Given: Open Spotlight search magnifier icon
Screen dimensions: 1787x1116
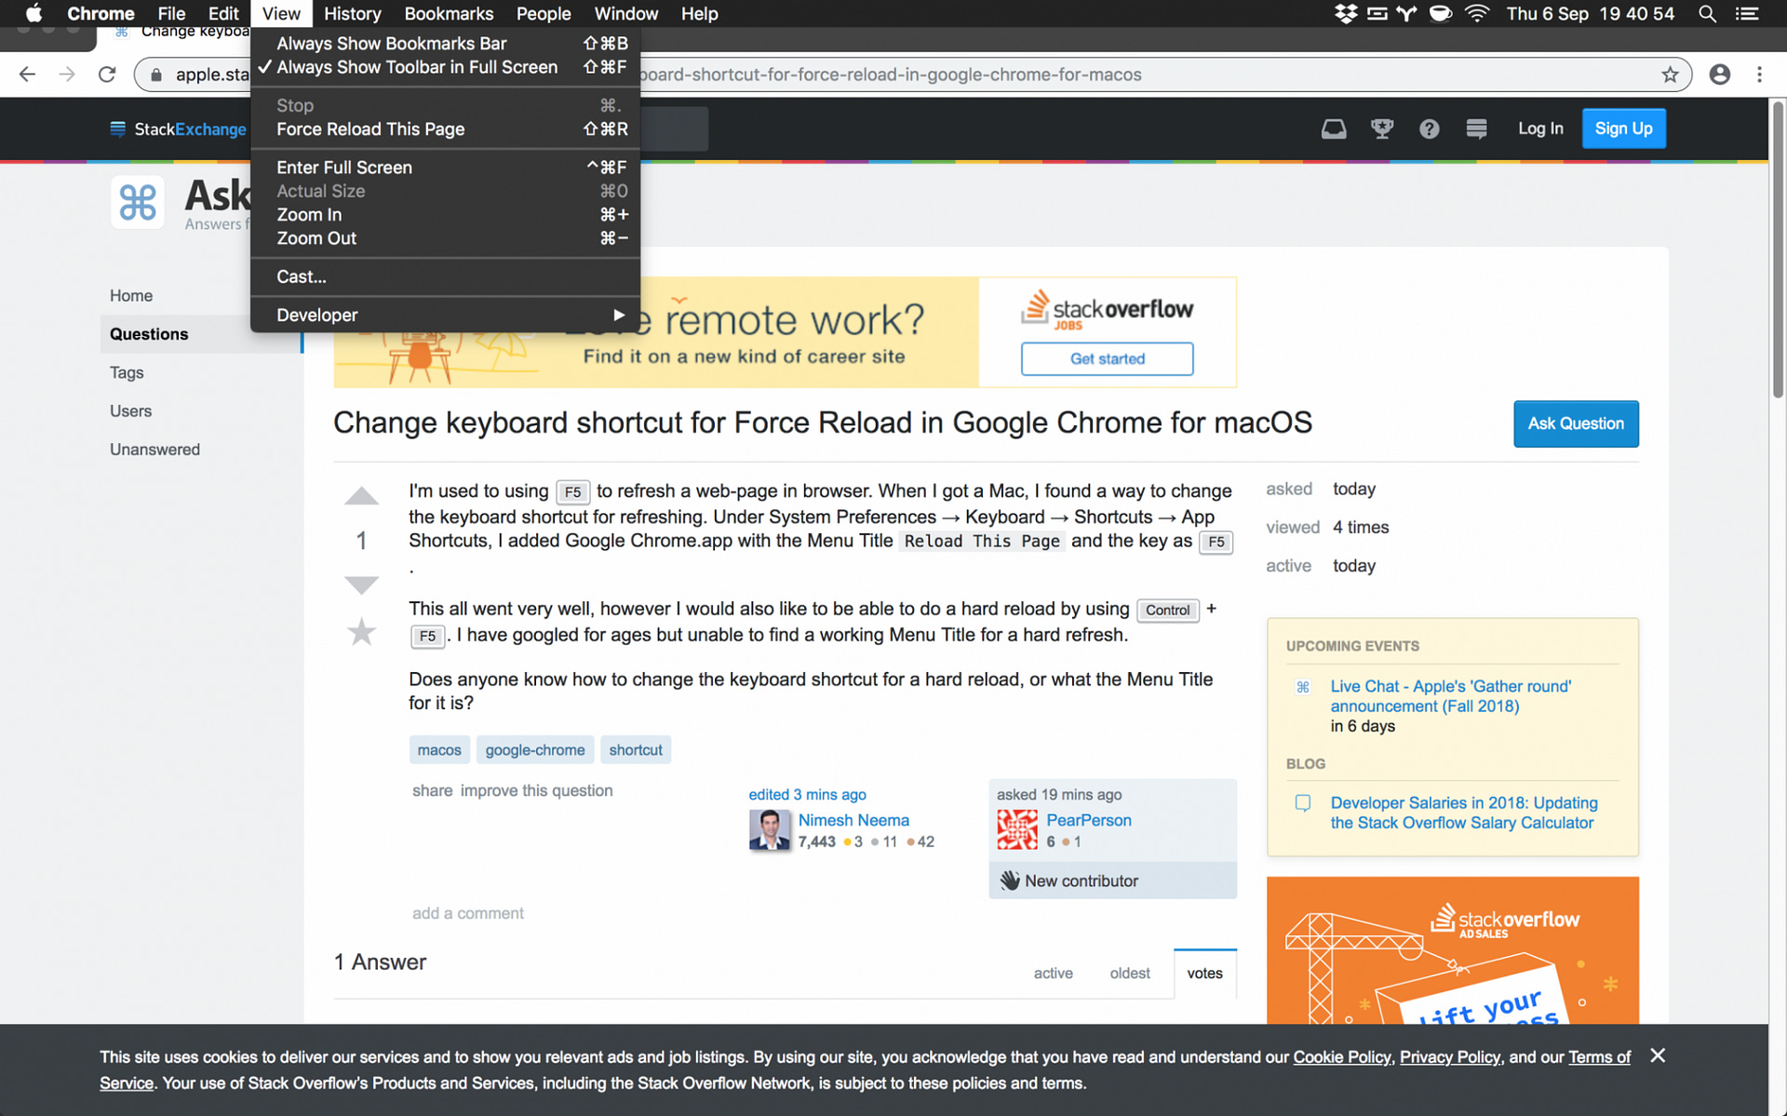Looking at the screenshot, I should (1707, 13).
